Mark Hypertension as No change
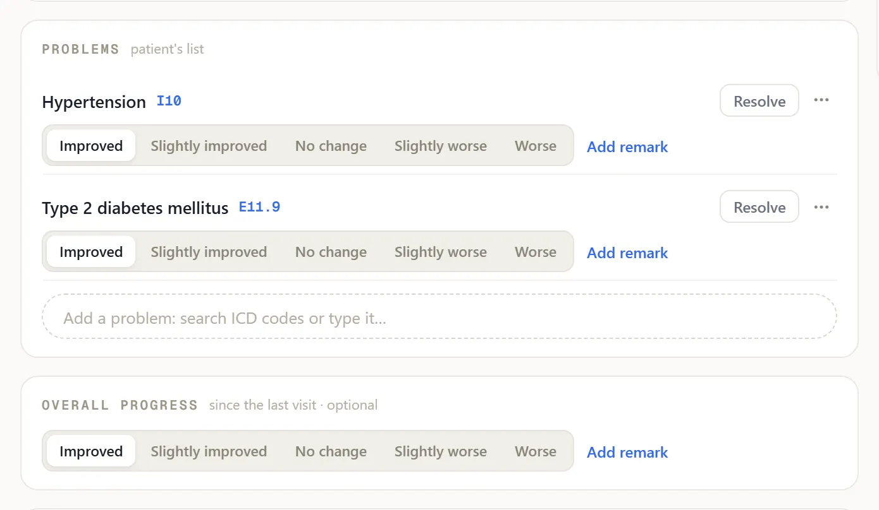The width and height of the screenshot is (879, 510). click(331, 146)
